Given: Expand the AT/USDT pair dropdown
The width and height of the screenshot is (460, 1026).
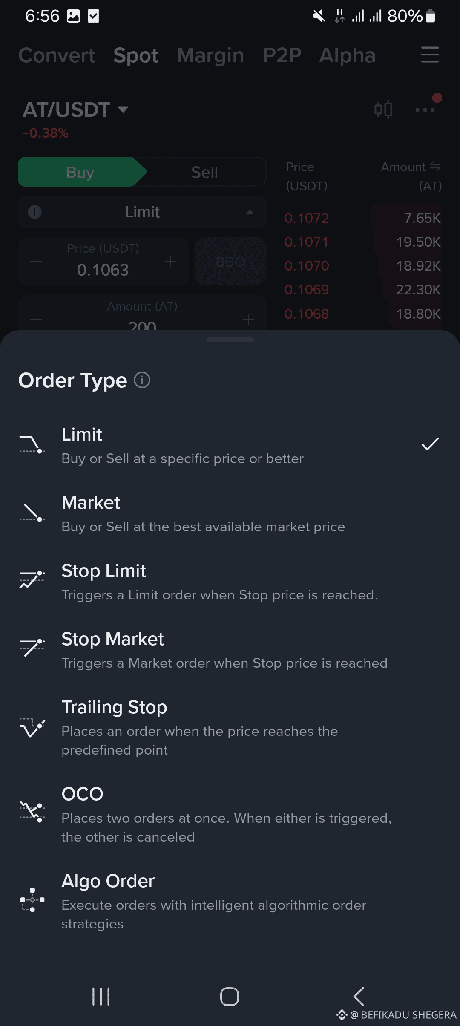Looking at the screenshot, I should click(x=123, y=110).
